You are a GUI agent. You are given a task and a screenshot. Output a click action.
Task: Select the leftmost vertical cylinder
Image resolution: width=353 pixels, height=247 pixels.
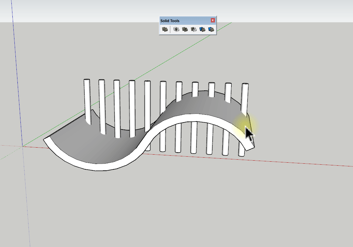pos(87,101)
